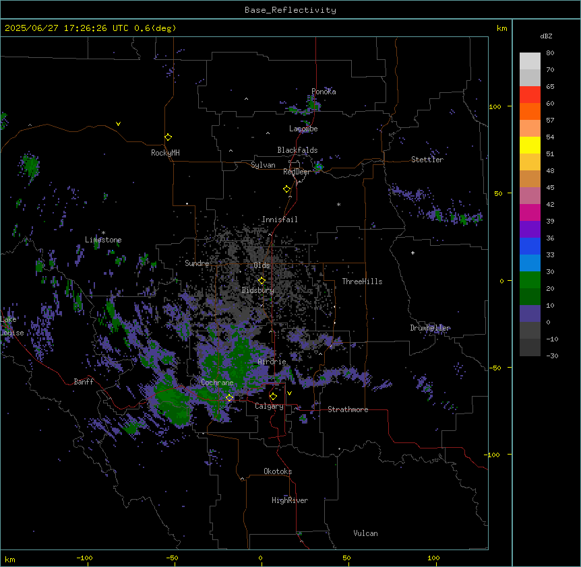Click the Innisfail city label
The image size is (581, 567).
280,220
